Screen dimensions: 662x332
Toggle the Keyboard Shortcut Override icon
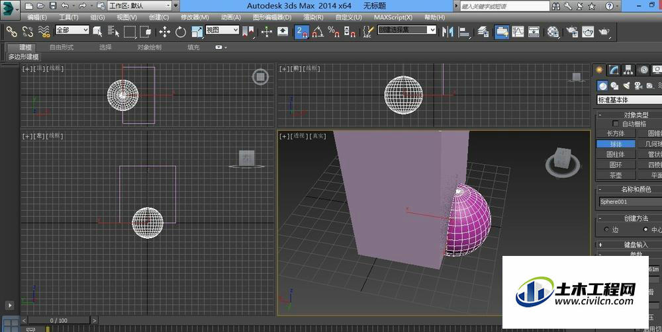click(283, 31)
